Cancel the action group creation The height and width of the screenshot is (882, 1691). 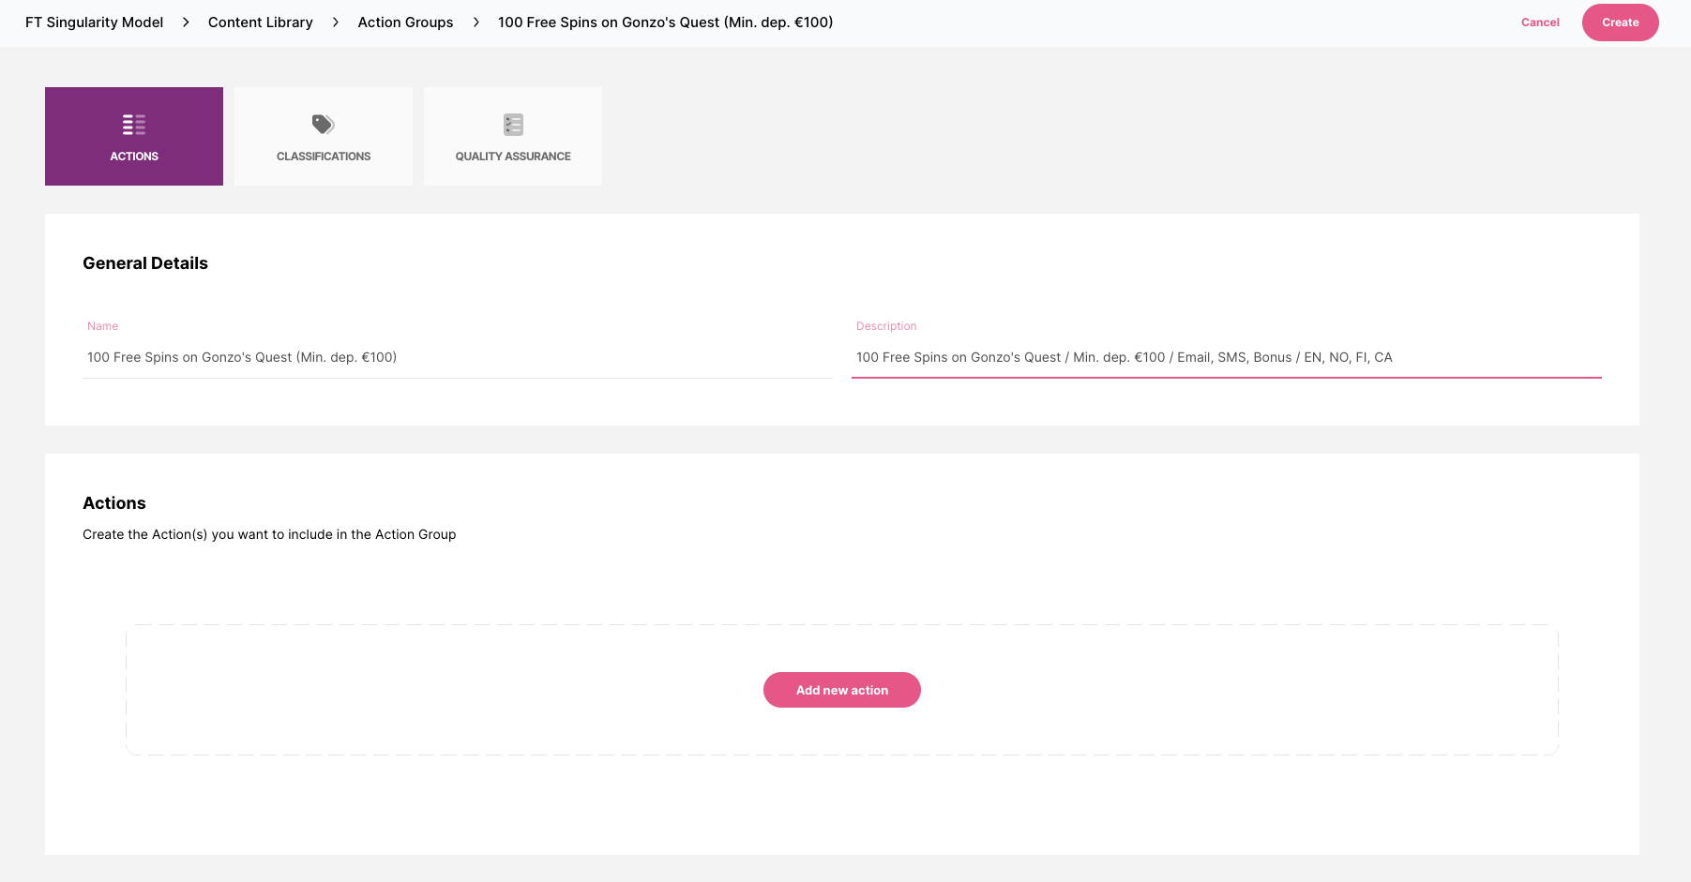click(1540, 22)
